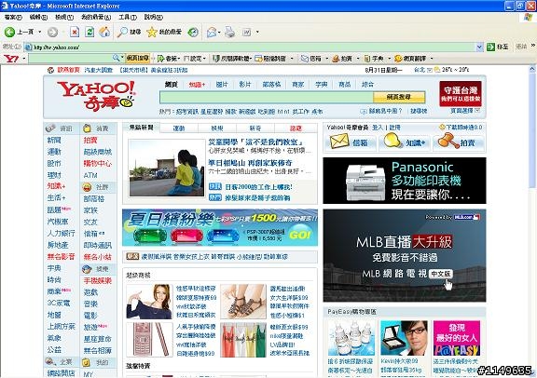Image resolution: width=537 pixels, height=378 pixels.
Task: Open the 檢視(V) menu
Action: coord(64,17)
